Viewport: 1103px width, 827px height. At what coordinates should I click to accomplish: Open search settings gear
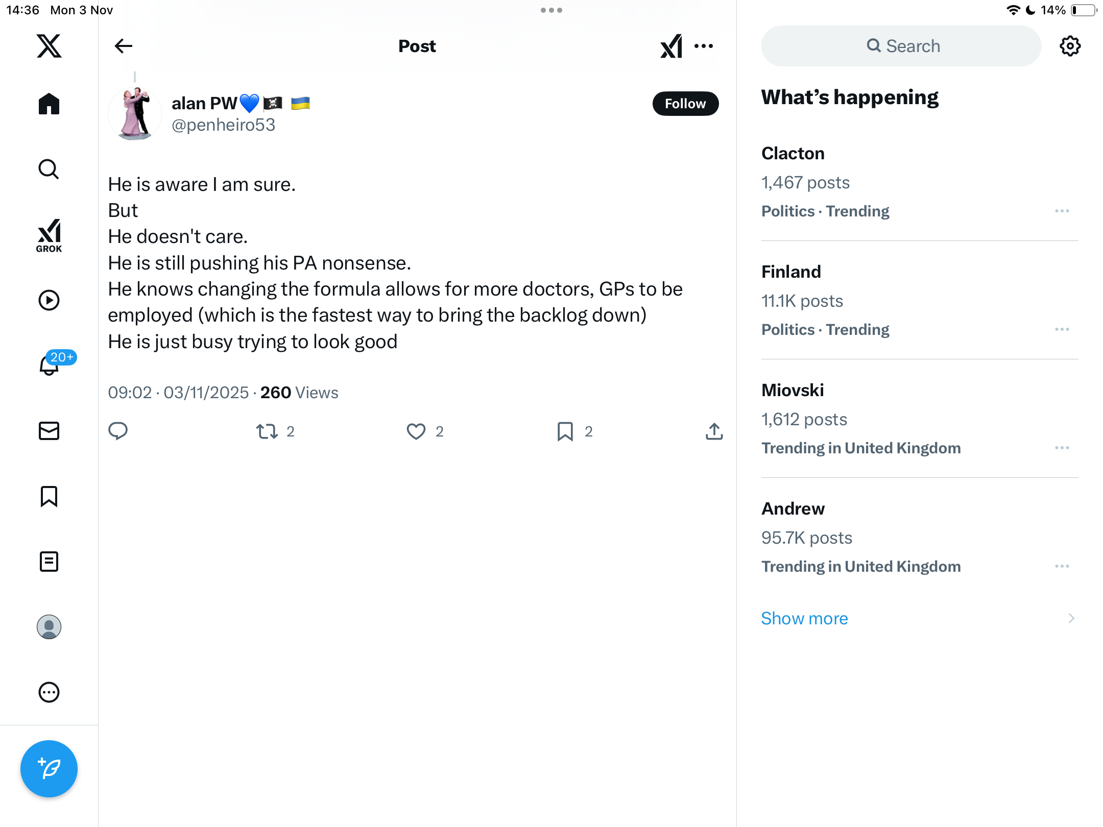tap(1070, 46)
